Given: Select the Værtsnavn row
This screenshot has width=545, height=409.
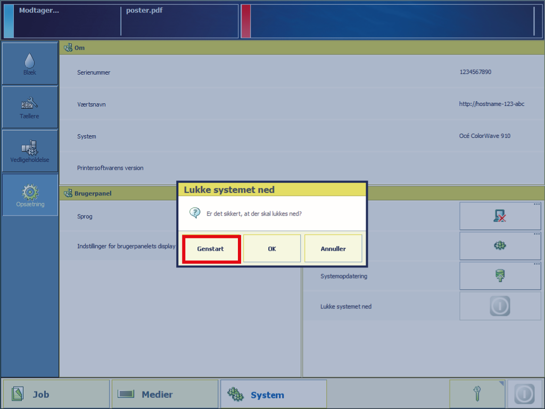Looking at the screenshot, I should (302, 104).
